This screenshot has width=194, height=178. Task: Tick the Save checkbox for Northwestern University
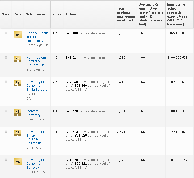pos(6,58)
